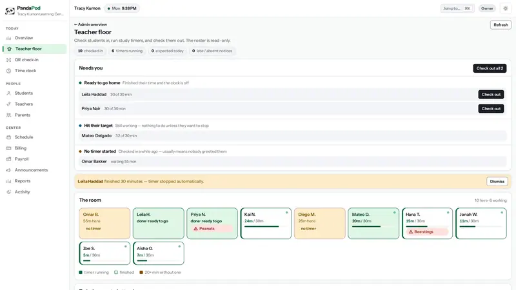Navigate to Students list

click(x=35, y=93)
